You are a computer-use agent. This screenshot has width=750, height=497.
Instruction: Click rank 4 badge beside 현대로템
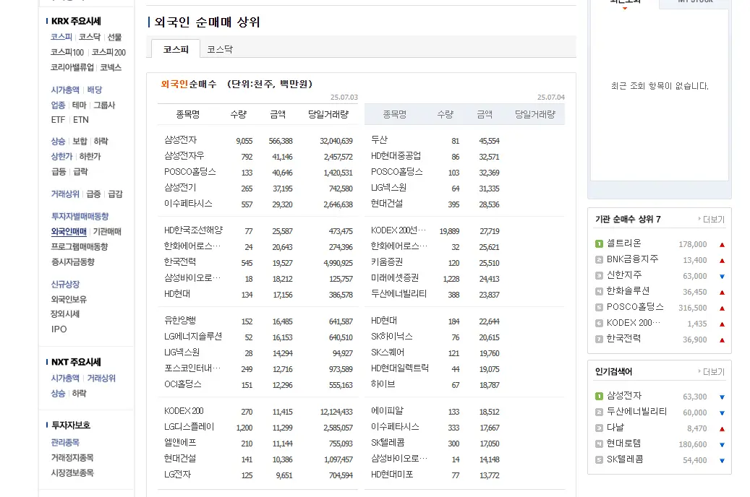599,444
